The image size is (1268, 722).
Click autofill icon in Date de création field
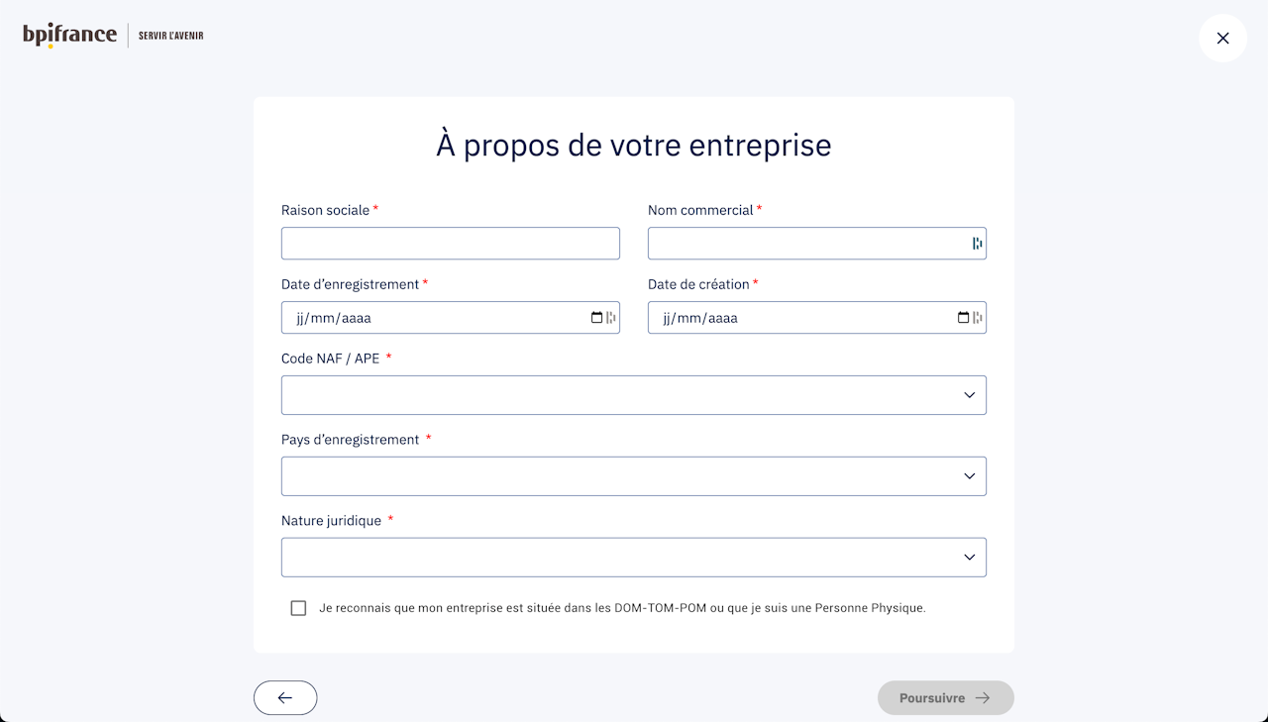click(x=978, y=318)
